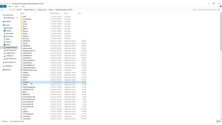Open Downloads in the sidebar
The image size is (222, 125).
point(9,36)
